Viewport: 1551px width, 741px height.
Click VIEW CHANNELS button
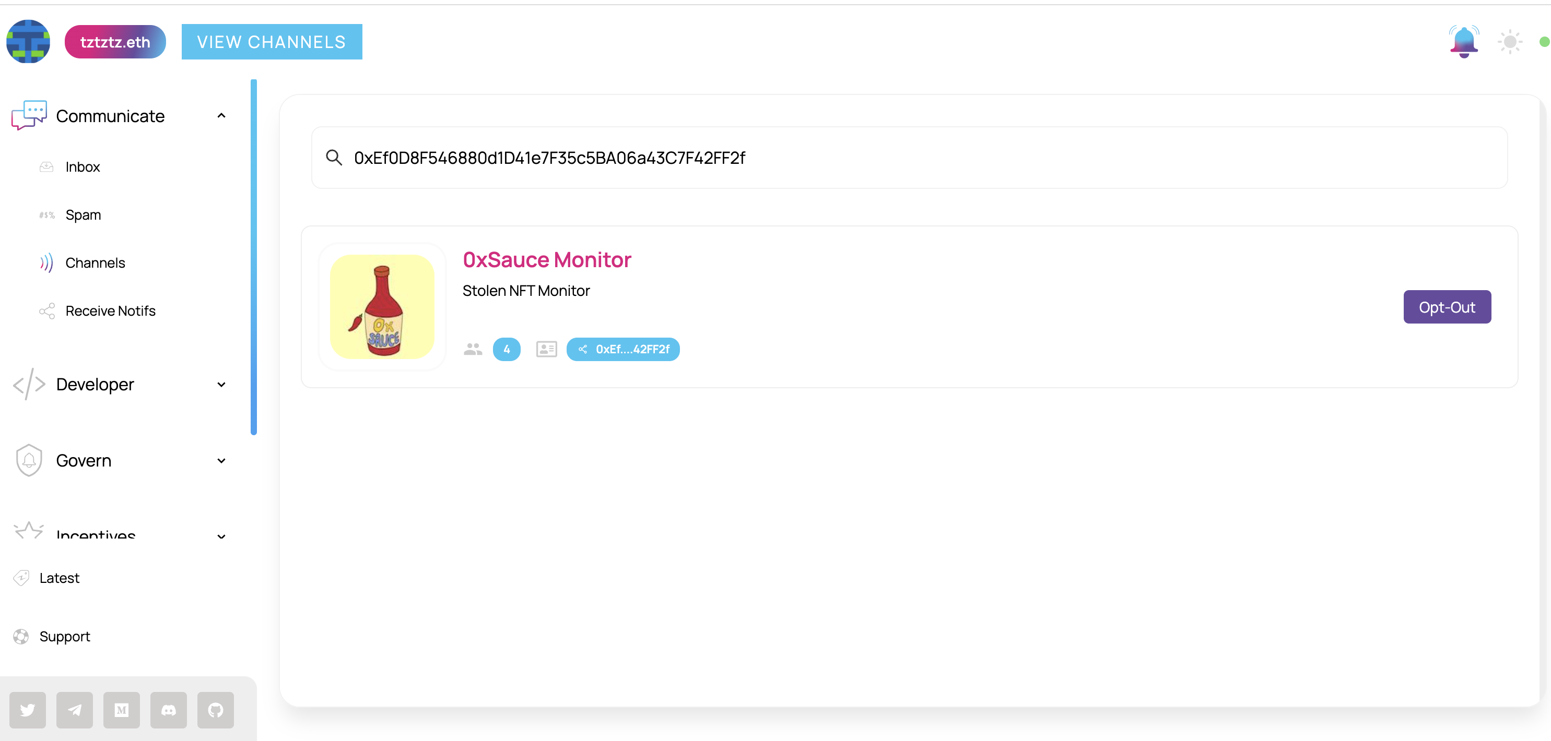point(272,42)
